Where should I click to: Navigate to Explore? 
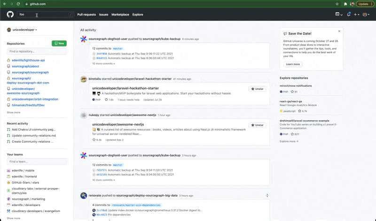tap(138, 15)
